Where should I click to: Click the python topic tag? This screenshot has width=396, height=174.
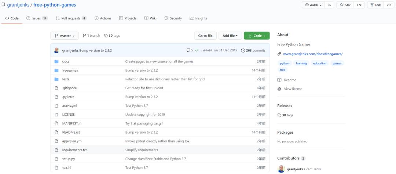click(285, 63)
